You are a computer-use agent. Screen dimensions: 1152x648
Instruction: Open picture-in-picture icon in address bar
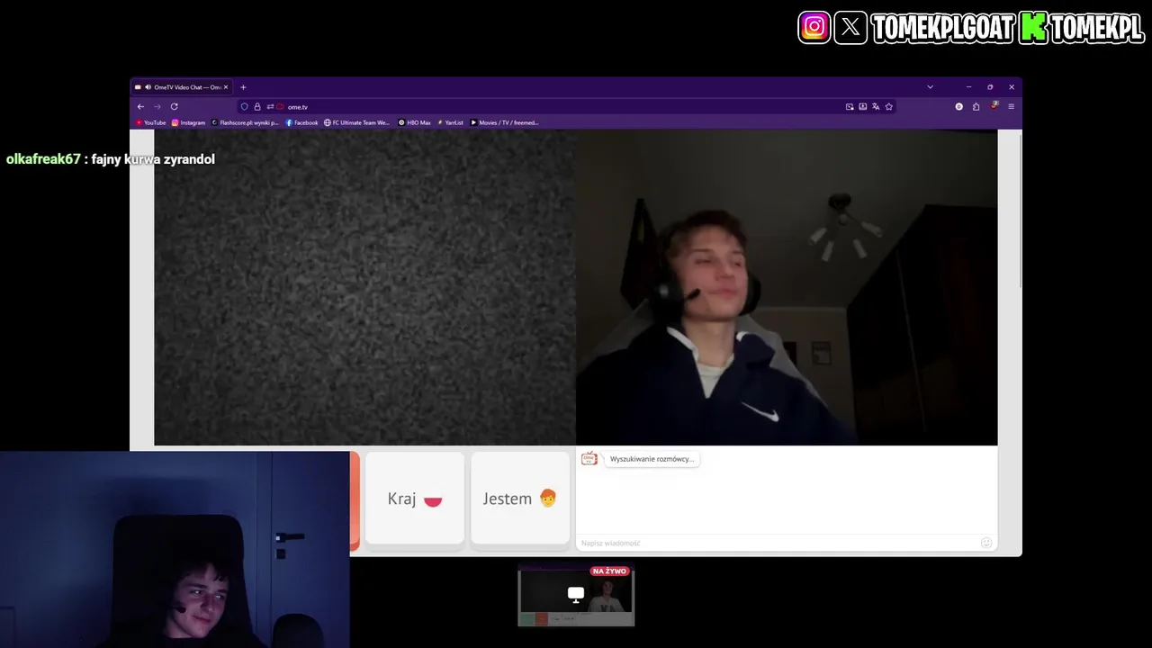point(850,106)
